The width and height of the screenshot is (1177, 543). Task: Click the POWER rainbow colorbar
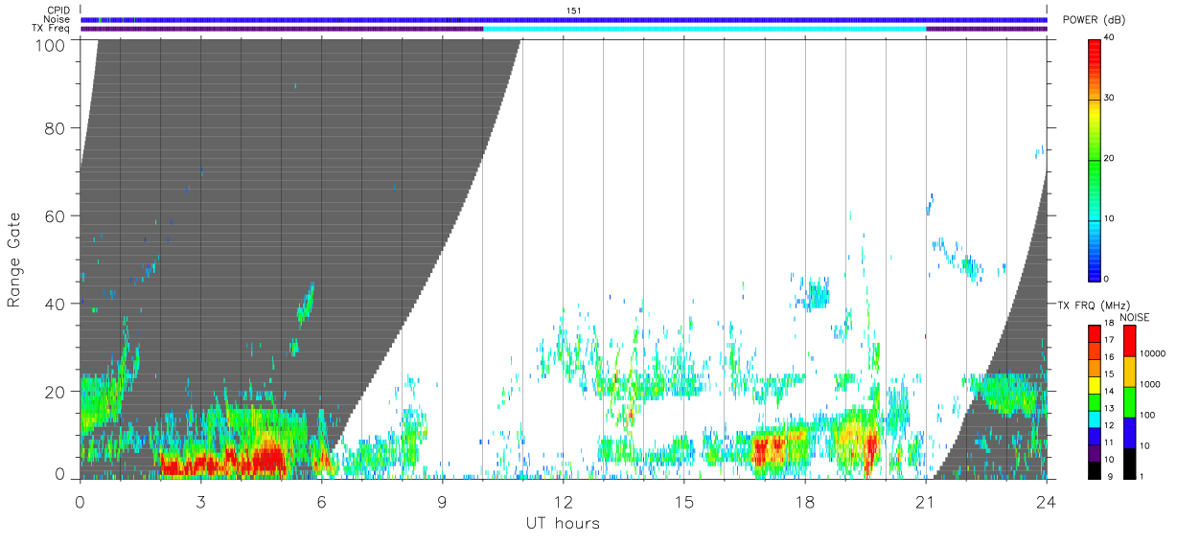(x=1094, y=159)
